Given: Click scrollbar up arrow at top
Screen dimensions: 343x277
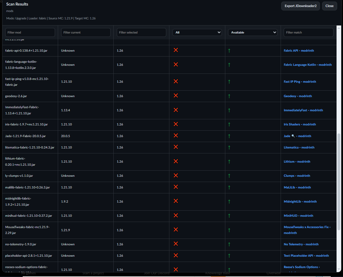Looking at the screenshot, I should pos(339,28).
